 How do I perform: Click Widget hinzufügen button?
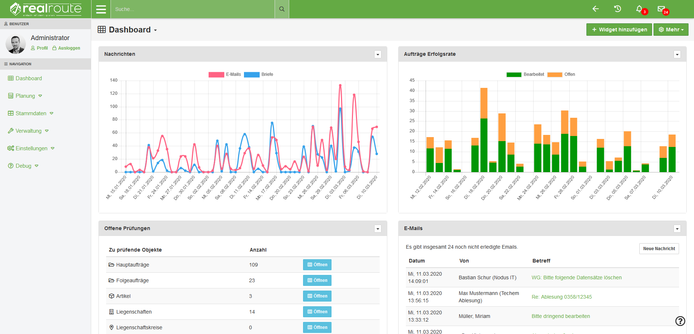click(619, 30)
